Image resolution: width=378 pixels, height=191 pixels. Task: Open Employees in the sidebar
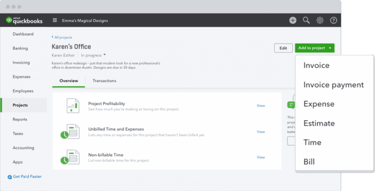(x=23, y=91)
